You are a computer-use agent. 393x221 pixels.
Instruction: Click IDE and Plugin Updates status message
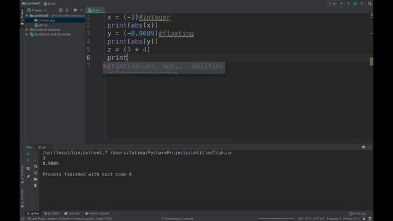click(69, 219)
